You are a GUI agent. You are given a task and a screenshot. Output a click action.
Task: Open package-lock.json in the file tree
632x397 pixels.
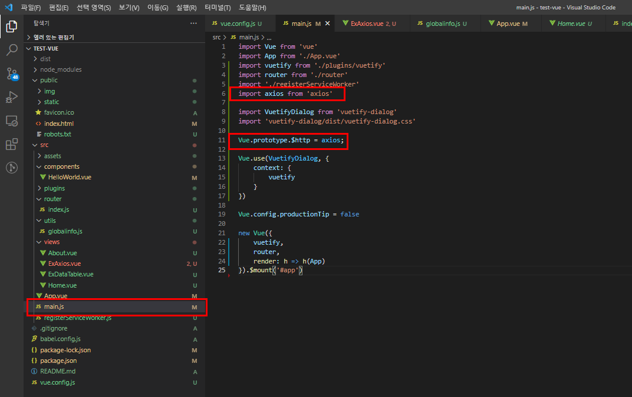(x=114, y=350)
